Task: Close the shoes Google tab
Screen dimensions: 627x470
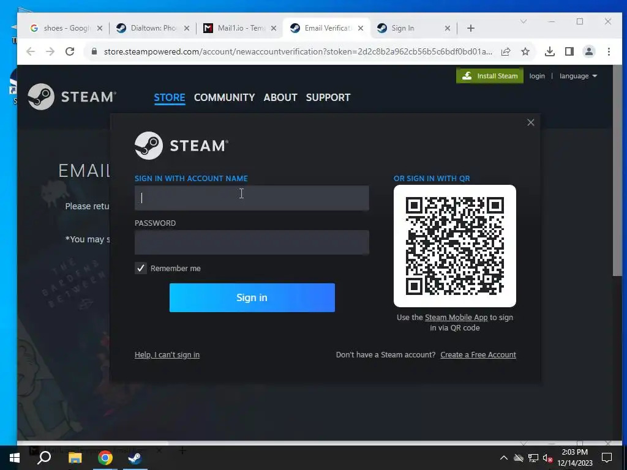Action: click(x=100, y=28)
